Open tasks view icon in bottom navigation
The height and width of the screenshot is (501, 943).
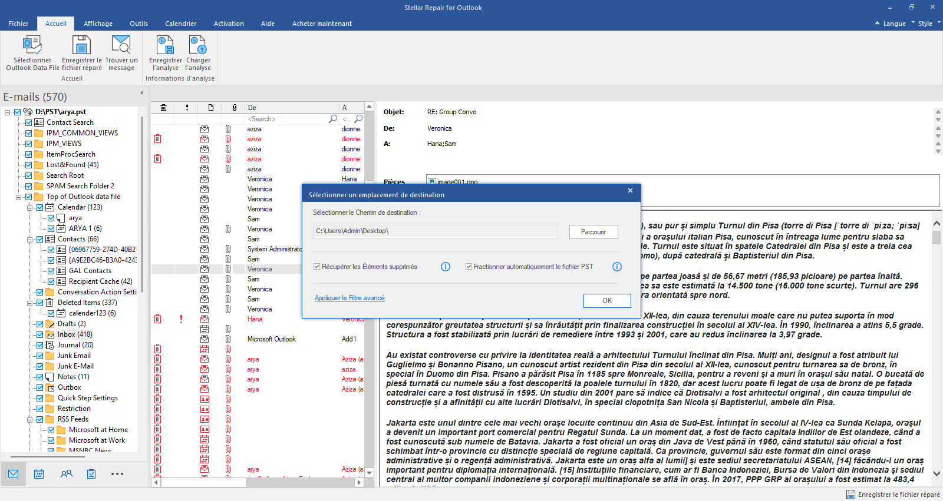(x=91, y=474)
